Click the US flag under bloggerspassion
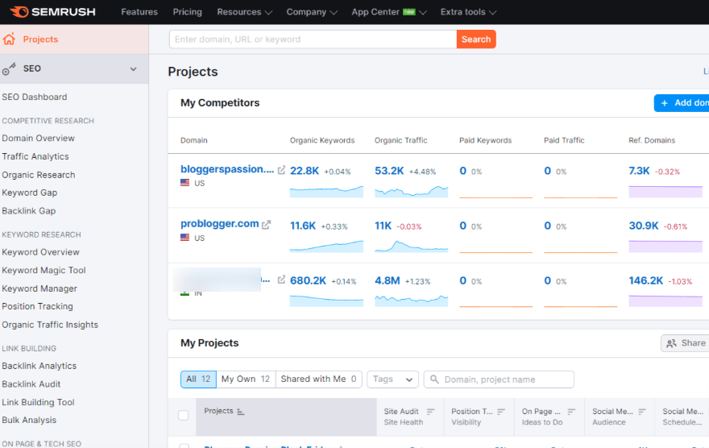 coord(185,183)
